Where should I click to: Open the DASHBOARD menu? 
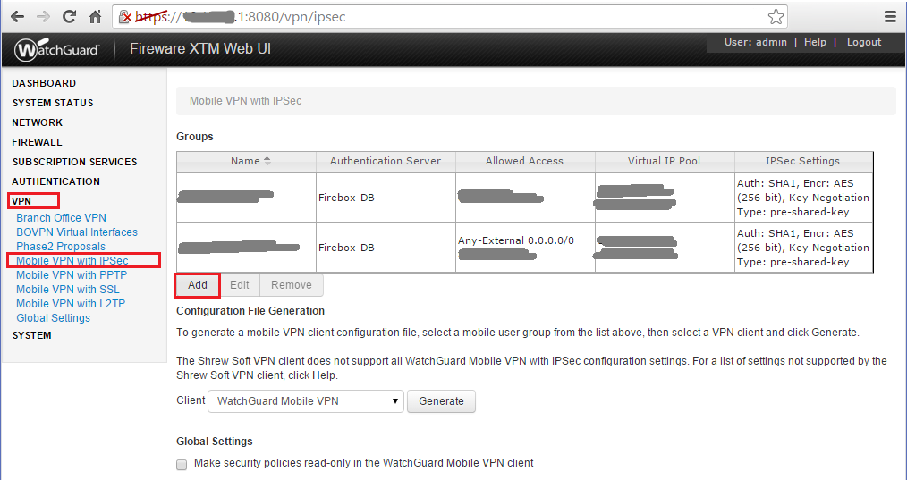click(x=44, y=83)
